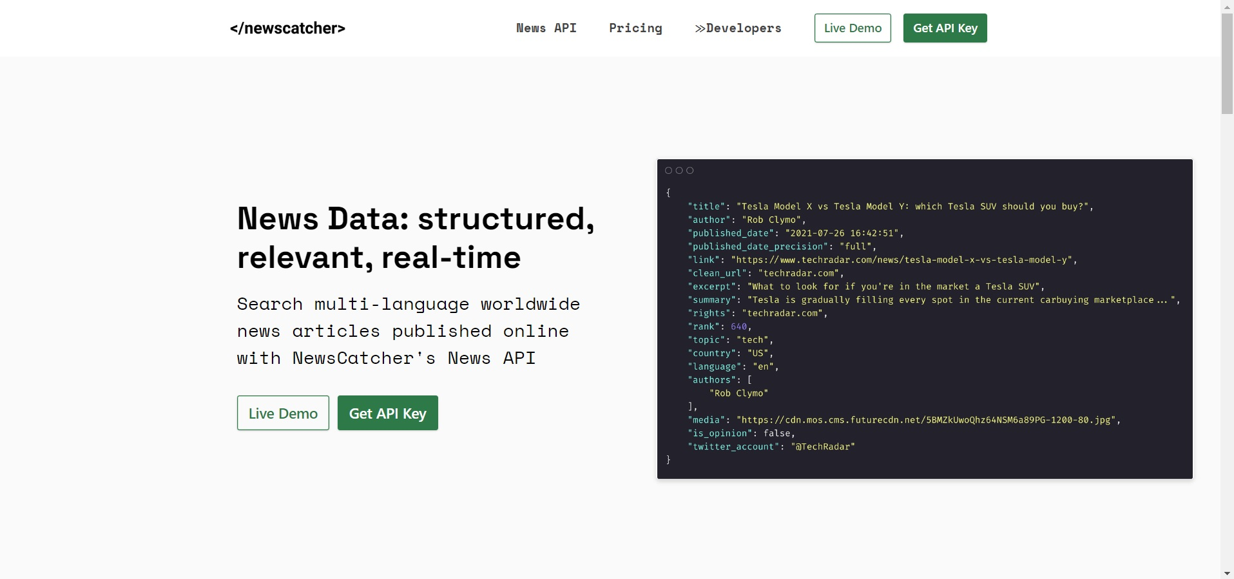Click the "authors": [ line
This screenshot has height=579, width=1234.
pyautogui.click(x=720, y=380)
